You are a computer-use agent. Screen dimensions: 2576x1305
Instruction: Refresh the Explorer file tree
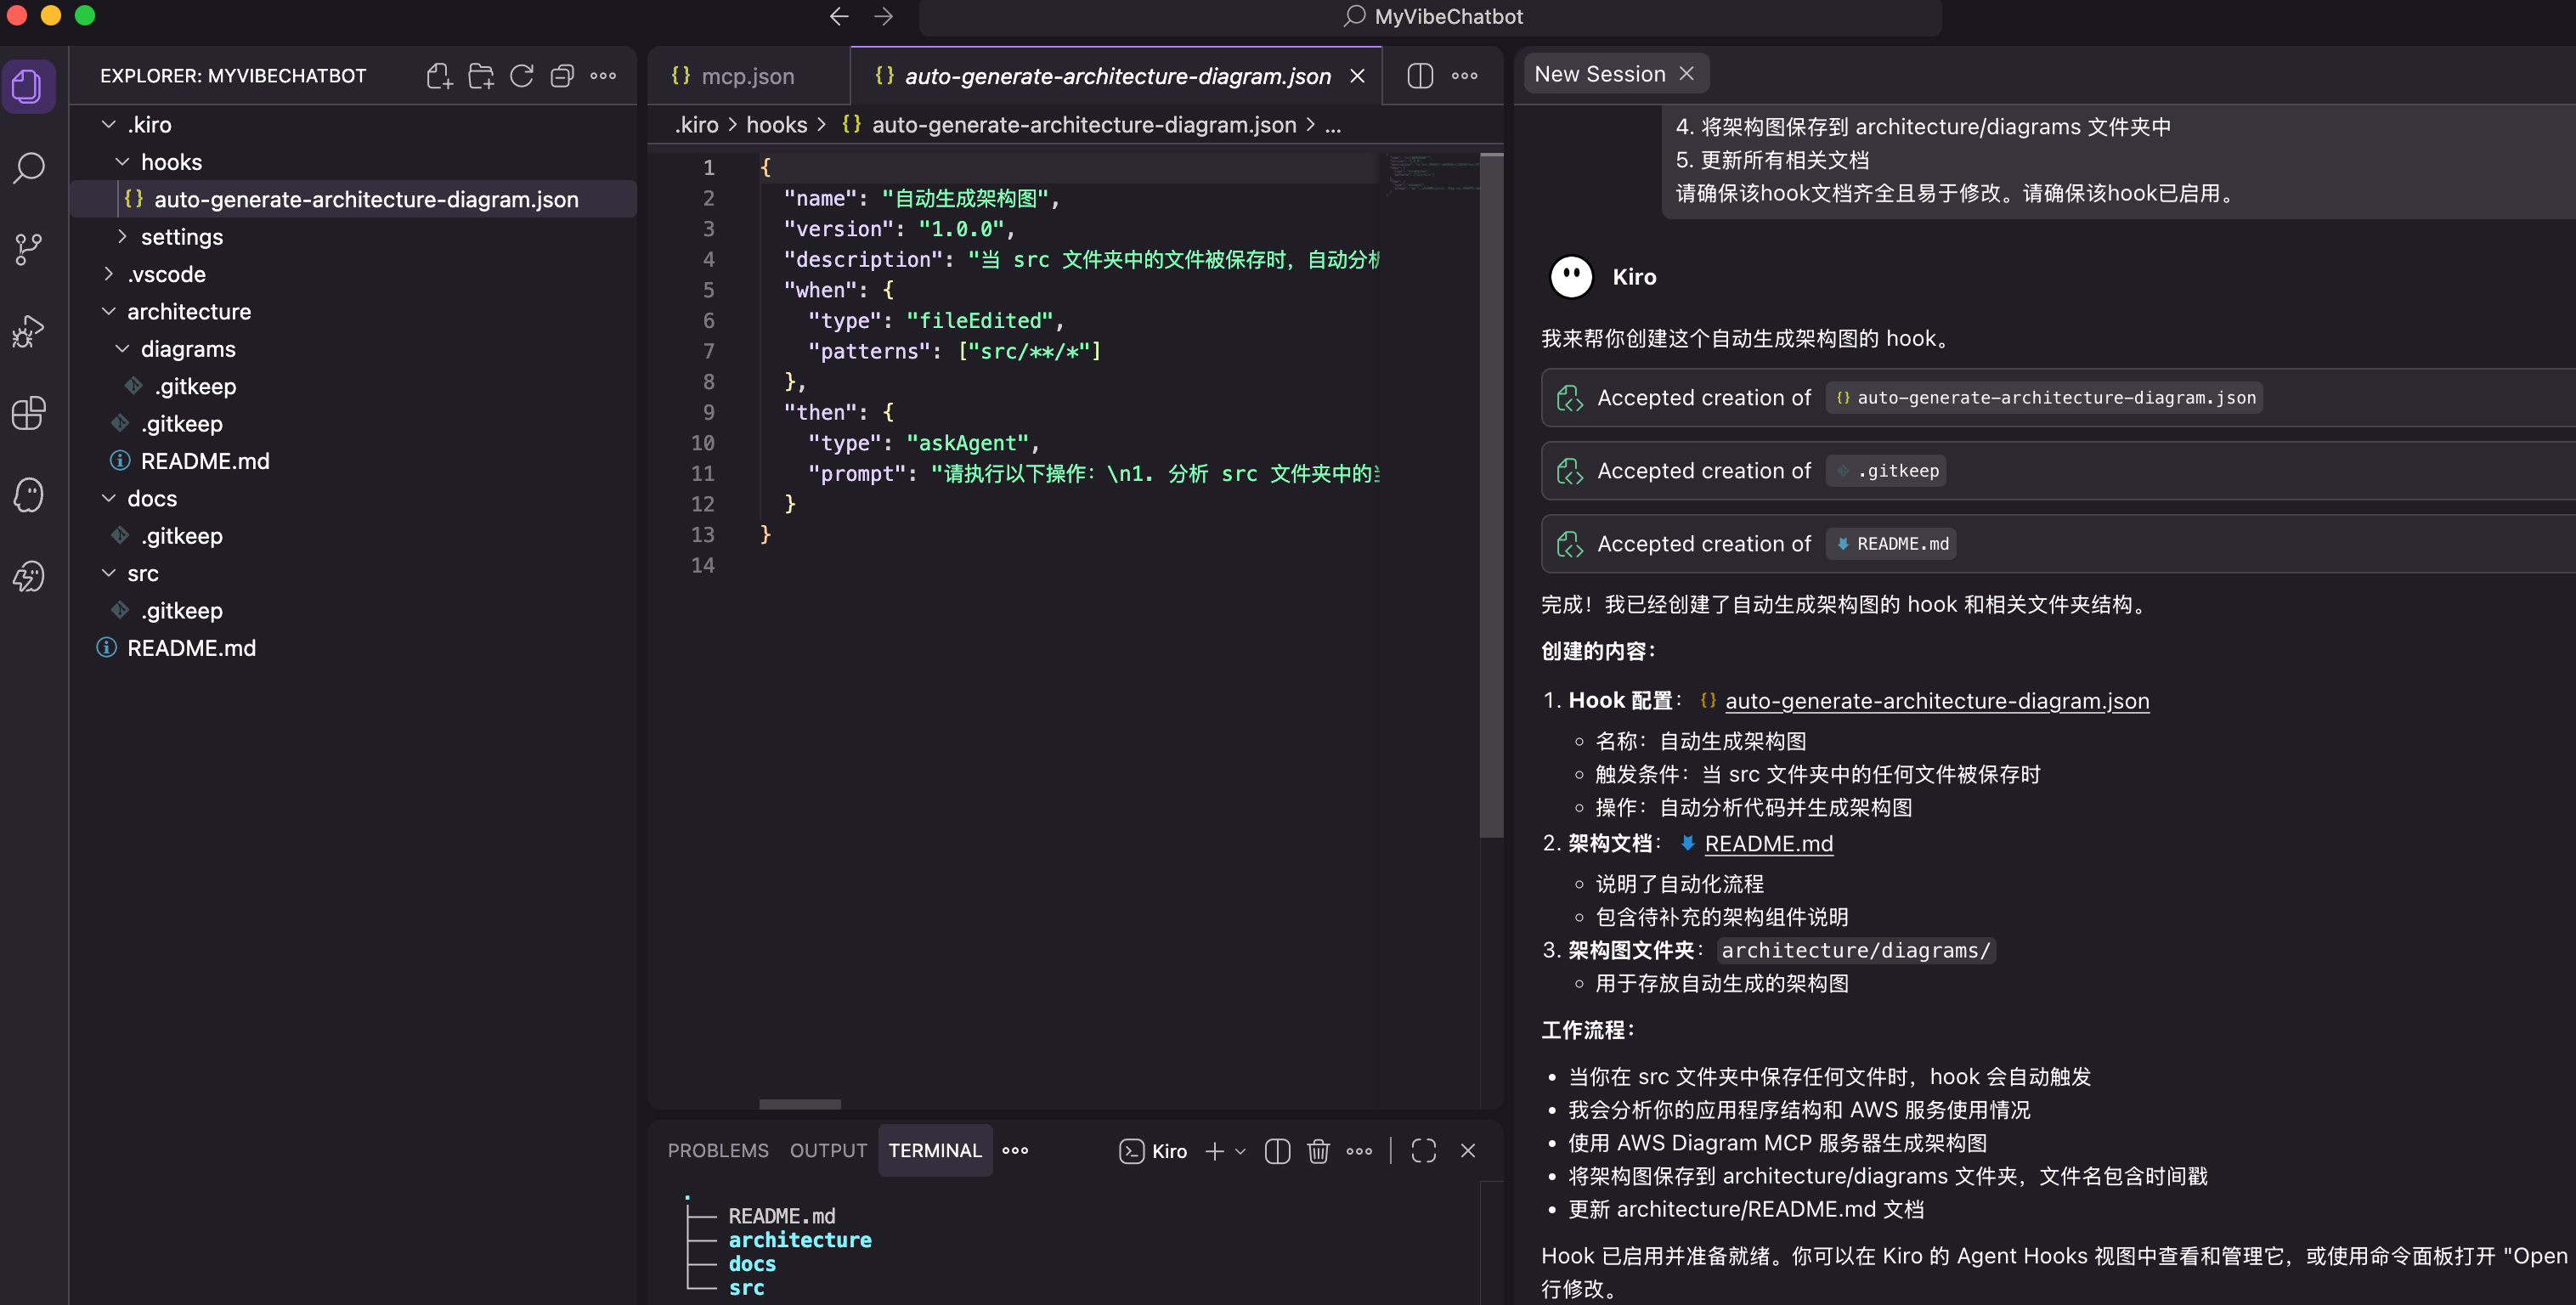pyautogui.click(x=521, y=76)
